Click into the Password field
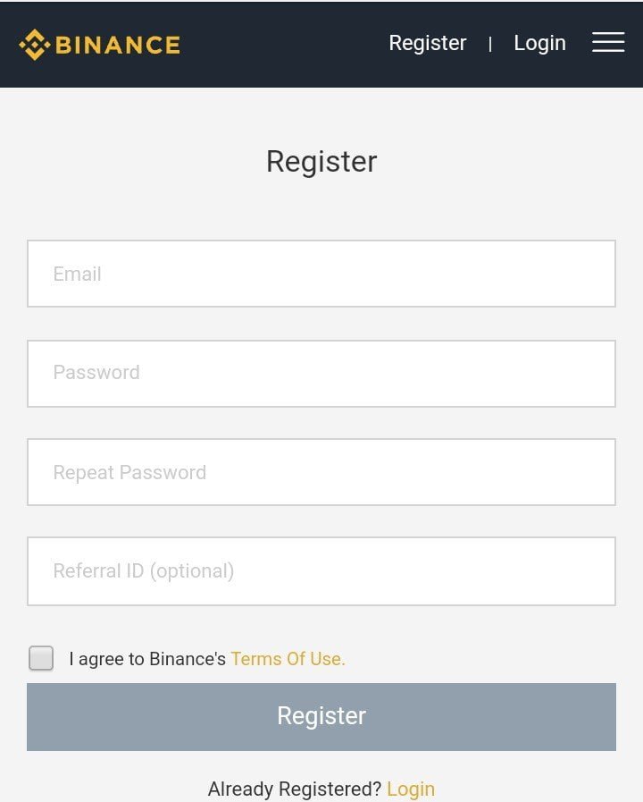 pyautogui.click(x=321, y=373)
